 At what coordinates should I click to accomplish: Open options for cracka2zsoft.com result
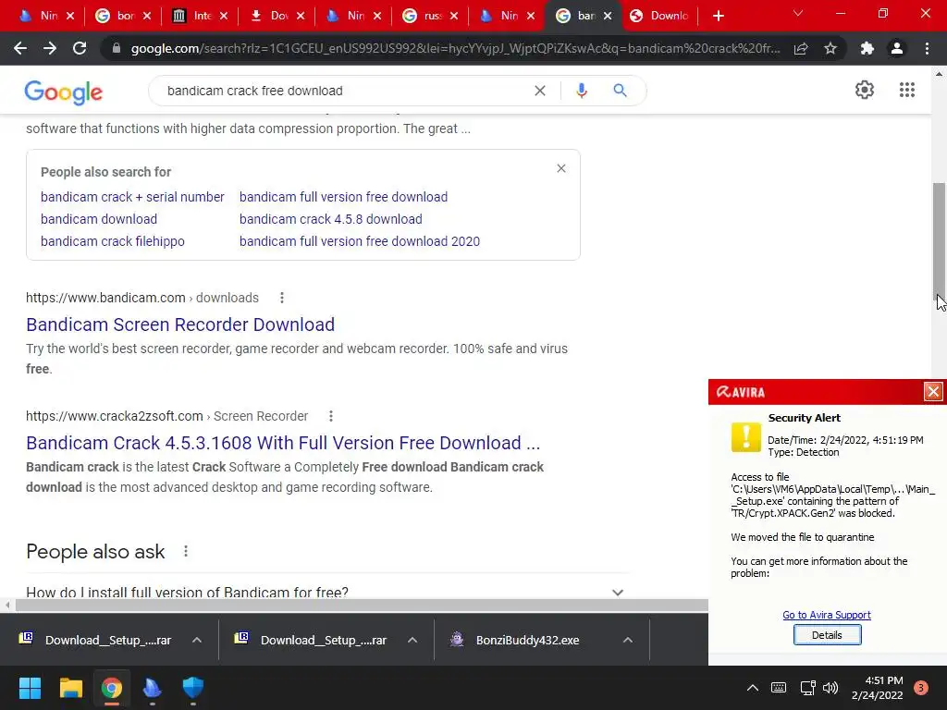point(330,416)
